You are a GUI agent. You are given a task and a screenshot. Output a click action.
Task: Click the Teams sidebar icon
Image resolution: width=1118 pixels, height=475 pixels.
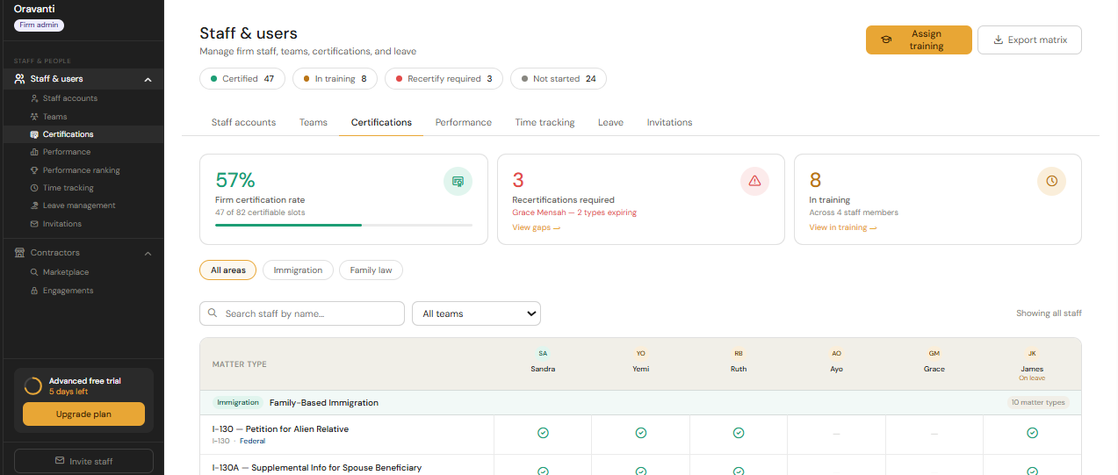tap(34, 117)
